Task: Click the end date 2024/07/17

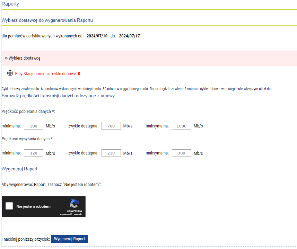Action: pos(129,36)
